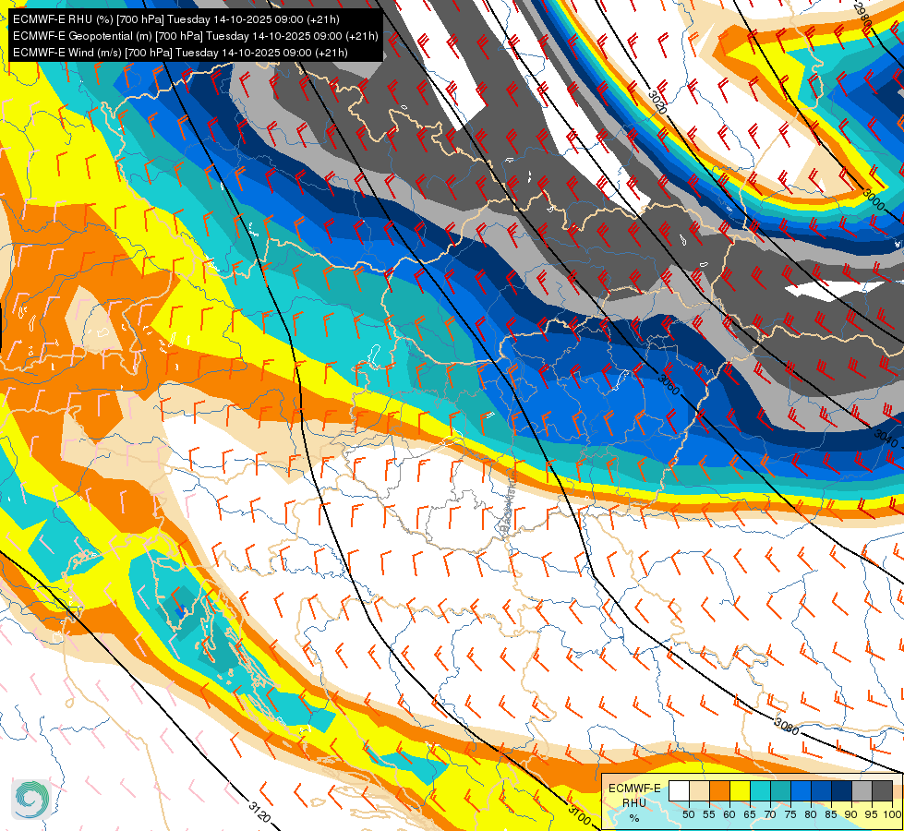Image resolution: width=904 pixels, height=831 pixels.
Task: Click legend scale value 80
Action: (x=811, y=815)
